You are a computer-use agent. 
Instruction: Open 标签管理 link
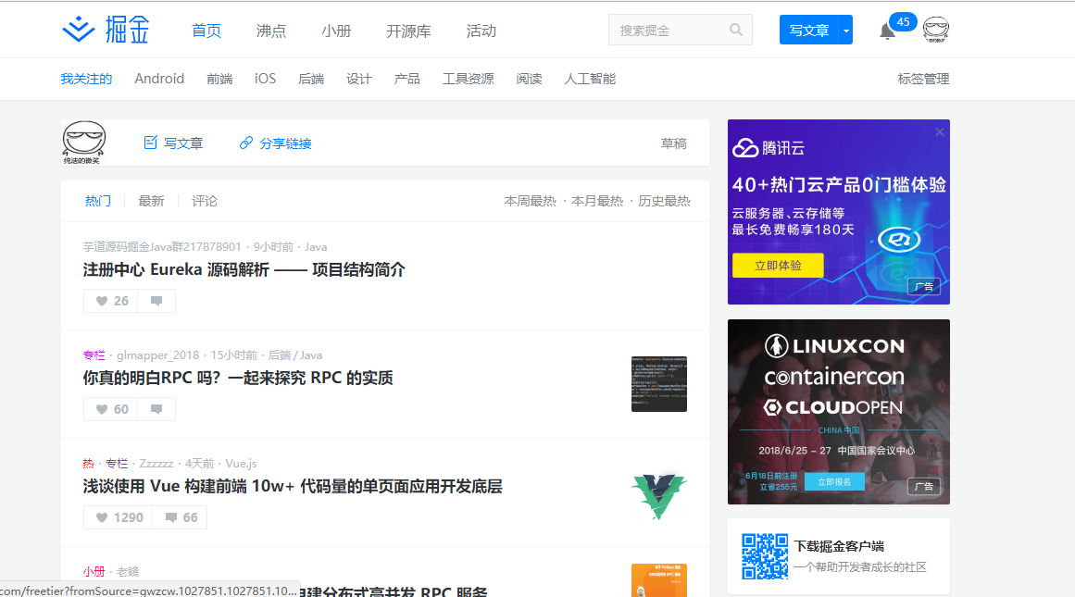point(923,79)
